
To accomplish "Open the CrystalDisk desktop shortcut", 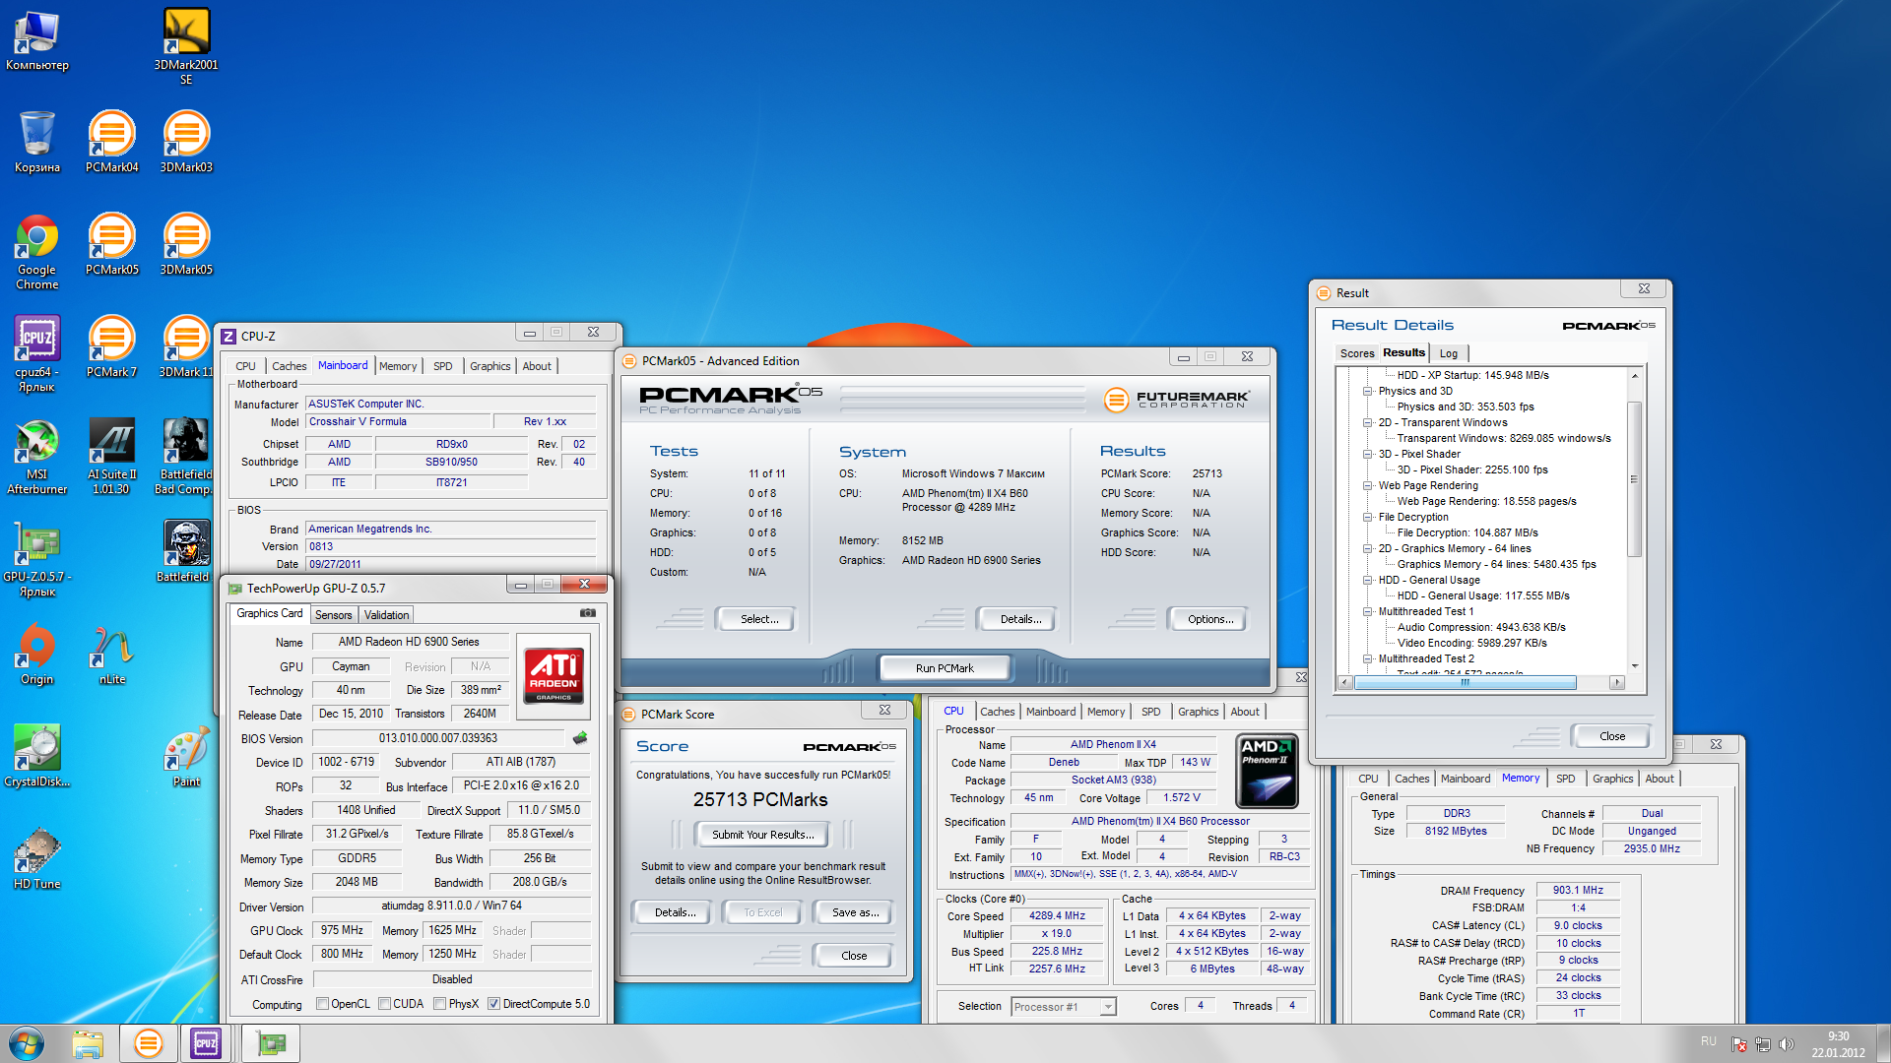I will pos(37,756).
